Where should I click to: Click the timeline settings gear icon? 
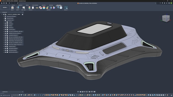[x=171, y=95]
